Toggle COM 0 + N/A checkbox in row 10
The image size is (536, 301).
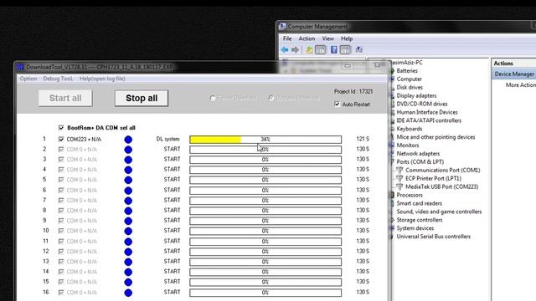coord(61,231)
